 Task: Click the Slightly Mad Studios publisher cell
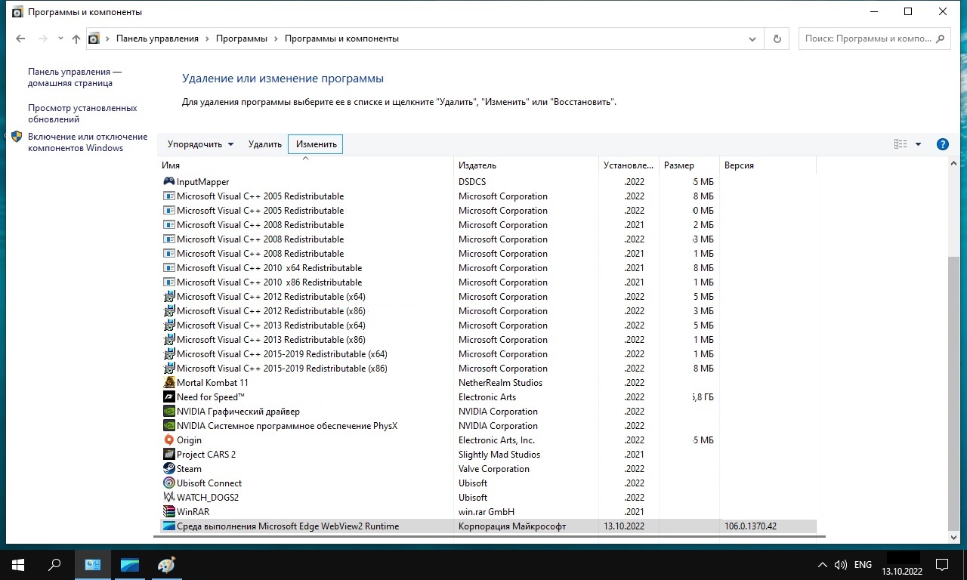pos(499,455)
